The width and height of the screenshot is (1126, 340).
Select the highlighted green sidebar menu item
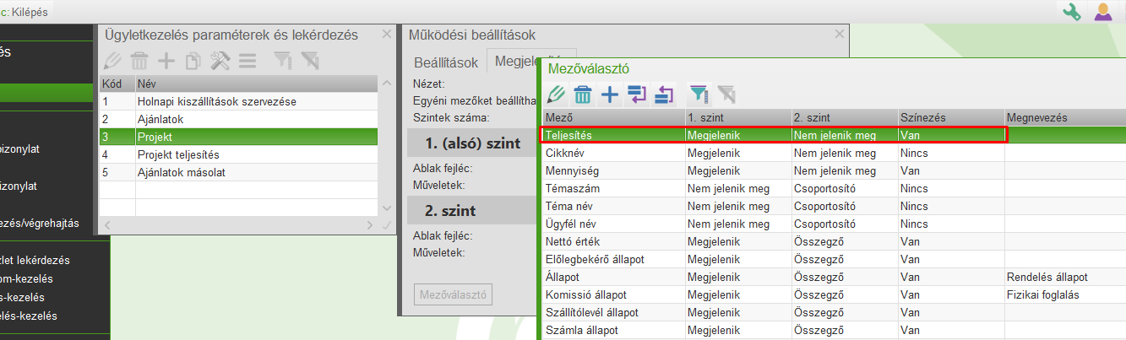[46, 93]
